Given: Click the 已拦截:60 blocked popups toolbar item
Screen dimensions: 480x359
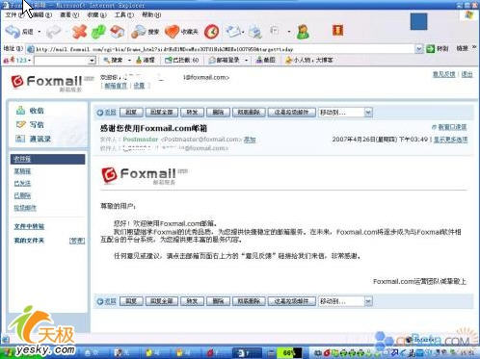Looking at the screenshot, I should 181,60.
